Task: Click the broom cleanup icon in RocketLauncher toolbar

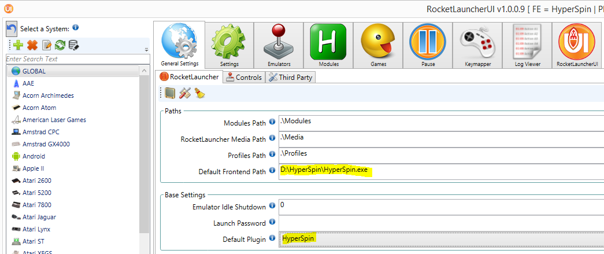Action: click(x=199, y=93)
